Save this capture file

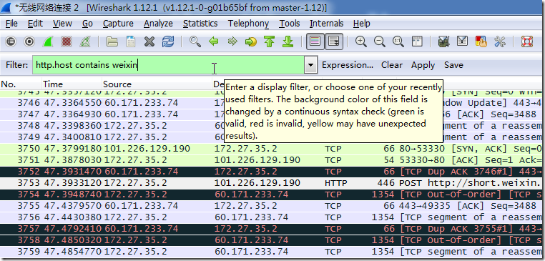[131, 42]
